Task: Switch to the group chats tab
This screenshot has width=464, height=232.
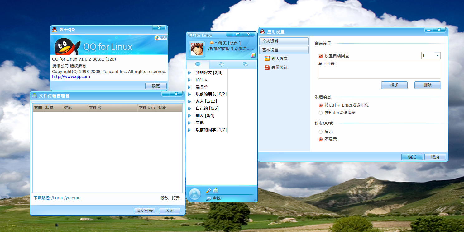Action: coord(222,64)
